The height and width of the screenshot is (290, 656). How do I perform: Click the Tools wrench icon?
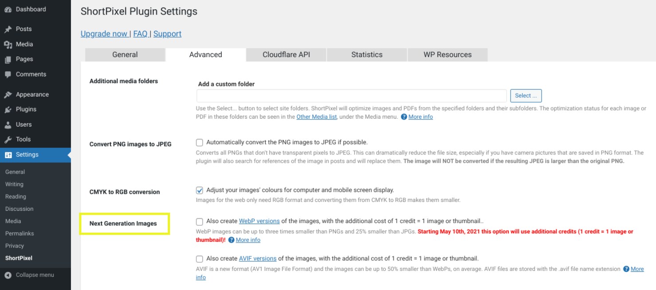[8, 139]
